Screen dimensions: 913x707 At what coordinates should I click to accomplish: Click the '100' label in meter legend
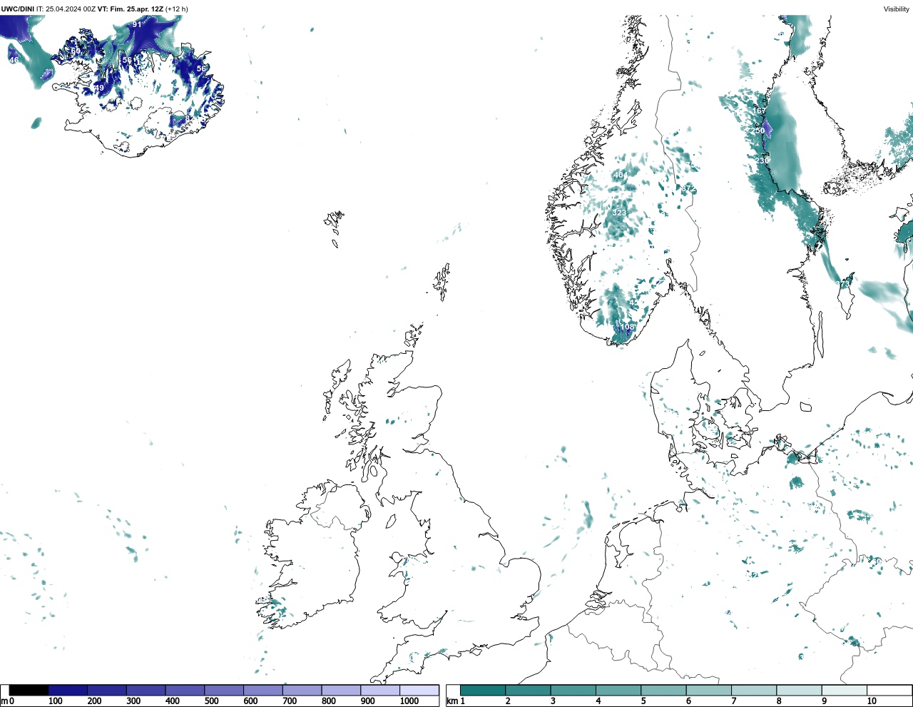click(x=56, y=701)
